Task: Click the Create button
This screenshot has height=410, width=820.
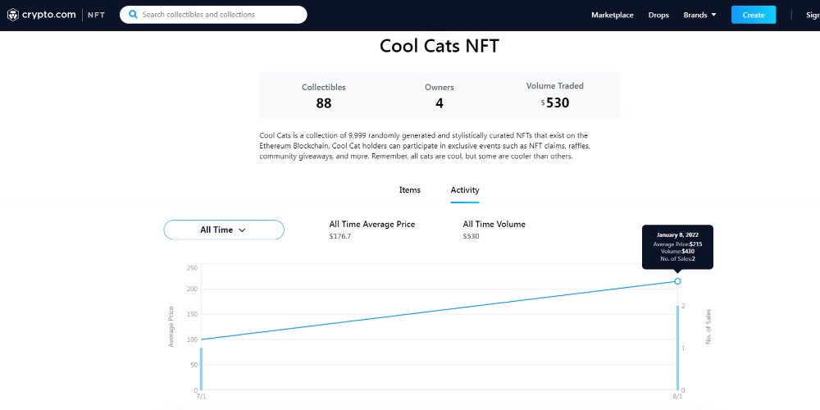Action: tap(754, 15)
